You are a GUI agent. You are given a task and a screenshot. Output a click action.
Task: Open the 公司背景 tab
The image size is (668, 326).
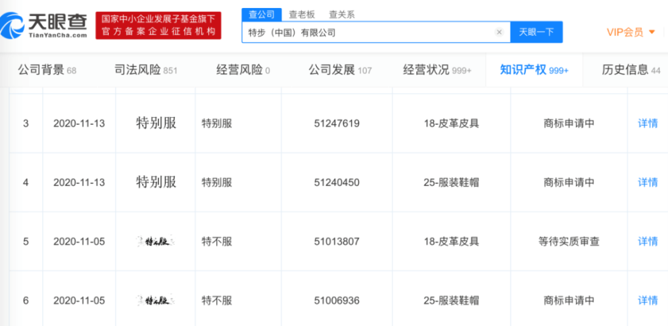[x=47, y=70]
